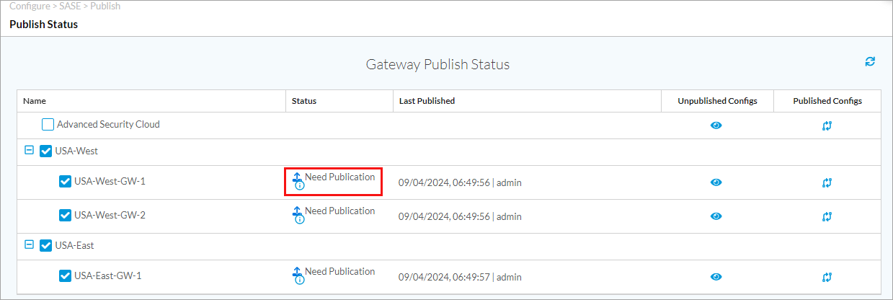The image size is (893, 300).
Task: View unpublished configs for USA-West-GW-1
Action: click(716, 183)
